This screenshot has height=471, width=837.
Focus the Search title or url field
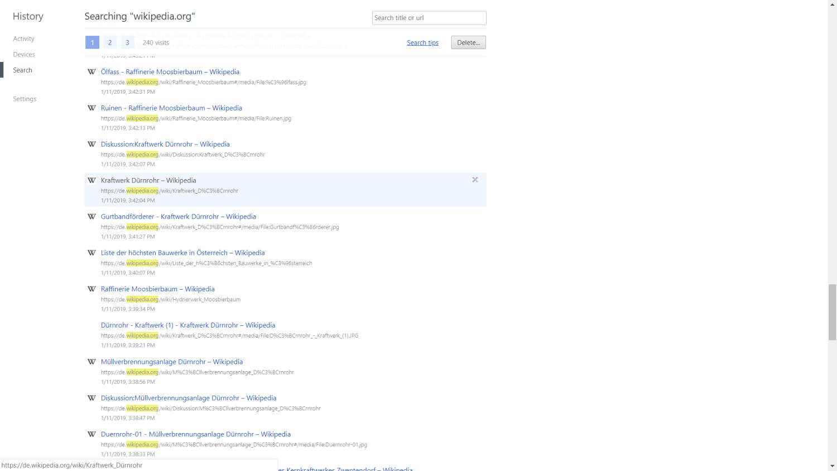coord(429,18)
